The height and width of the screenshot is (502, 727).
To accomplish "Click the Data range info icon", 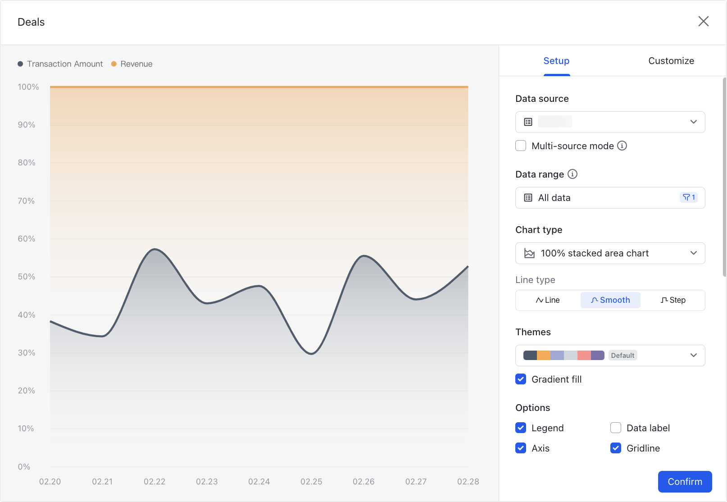I will pyautogui.click(x=573, y=174).
